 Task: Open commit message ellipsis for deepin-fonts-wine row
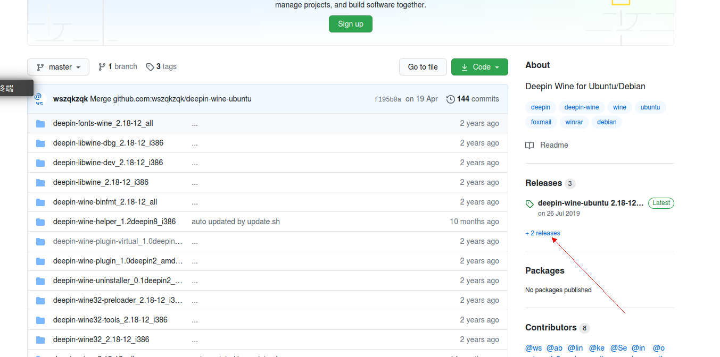(x=195, y=123)
